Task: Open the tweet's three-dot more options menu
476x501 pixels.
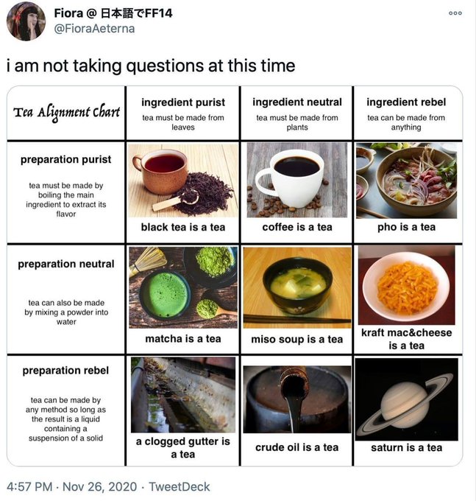Action: [x=455, y=13]
